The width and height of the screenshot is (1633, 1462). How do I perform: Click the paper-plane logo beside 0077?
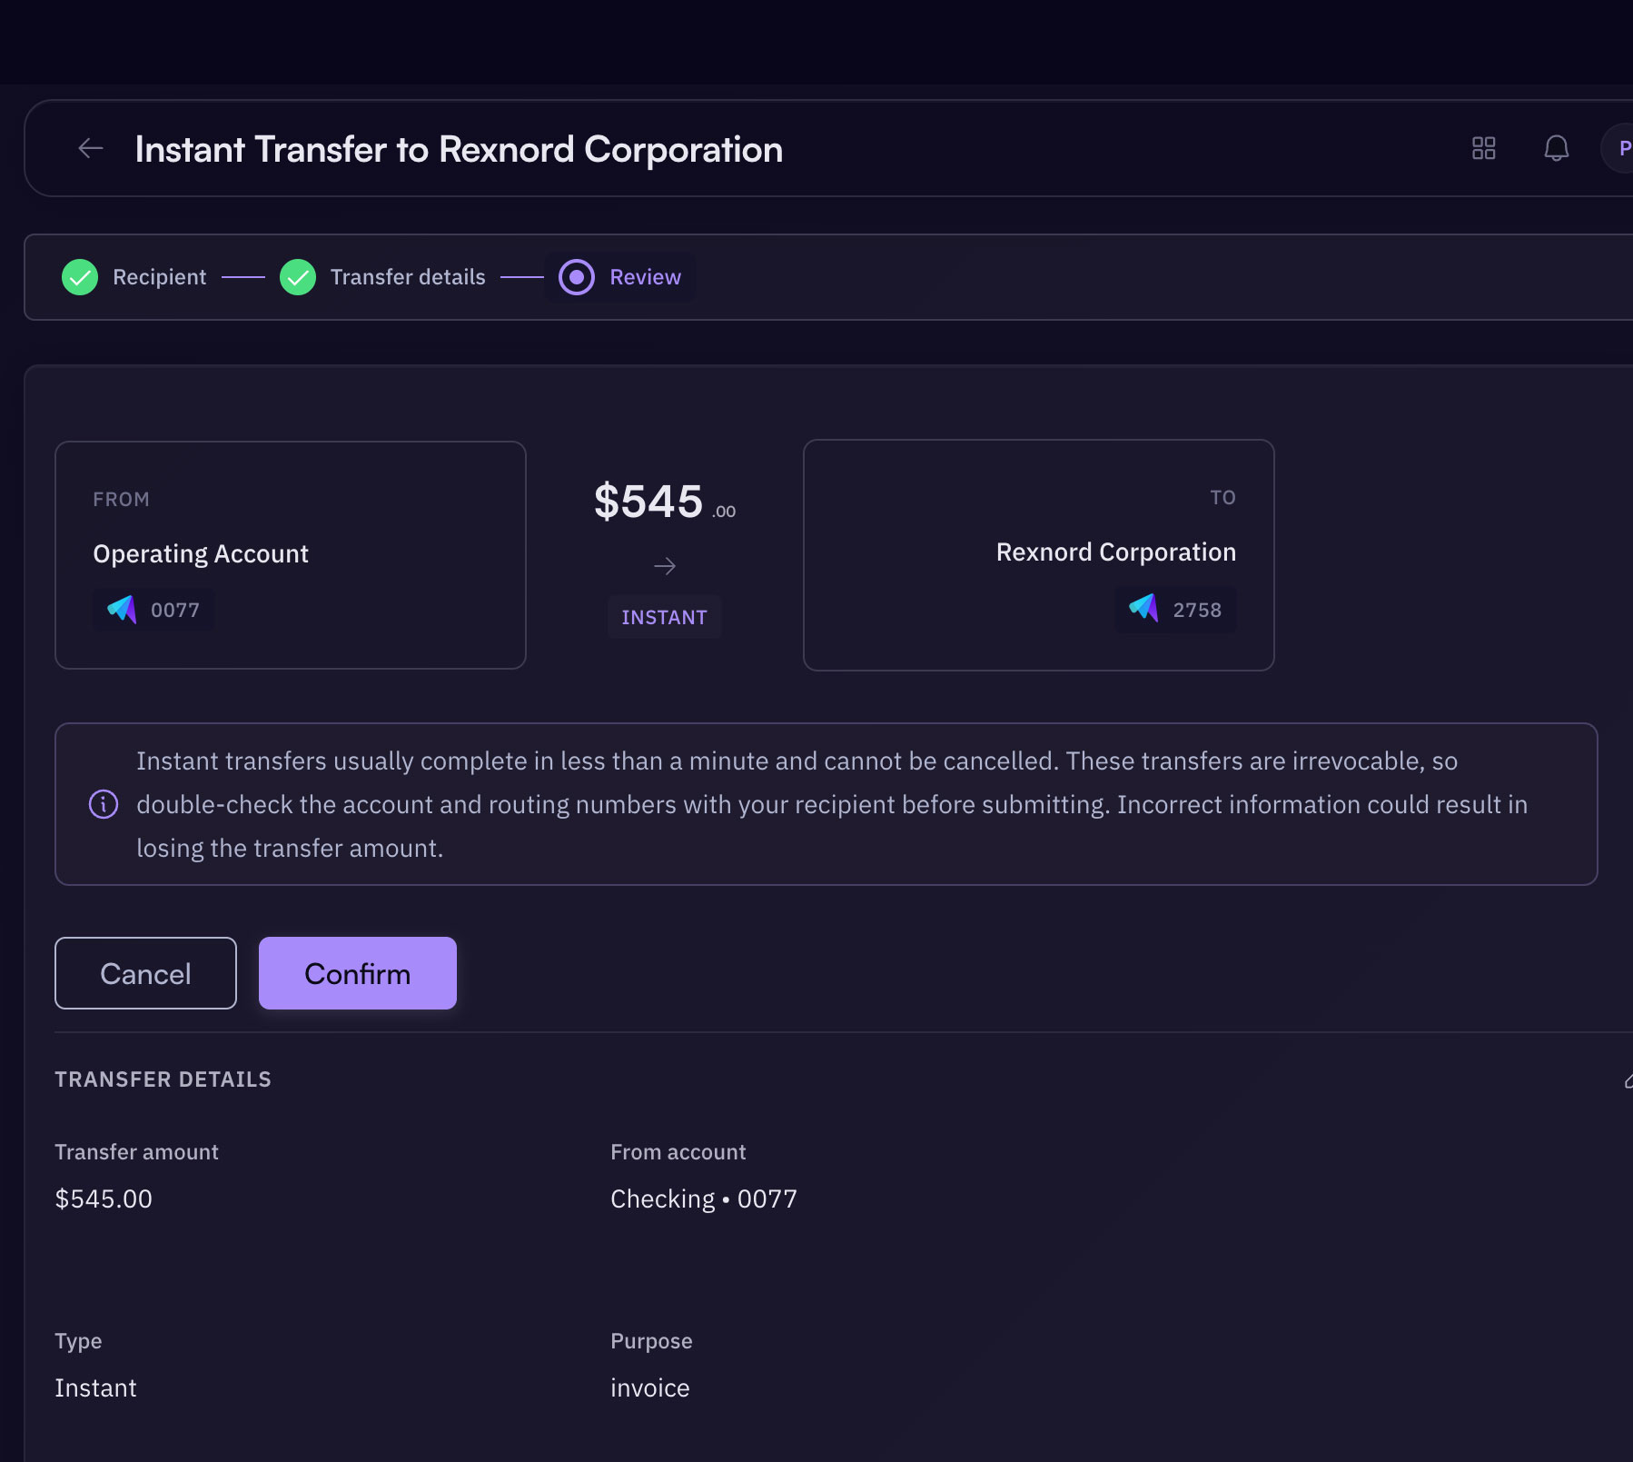tap(122, 610)
